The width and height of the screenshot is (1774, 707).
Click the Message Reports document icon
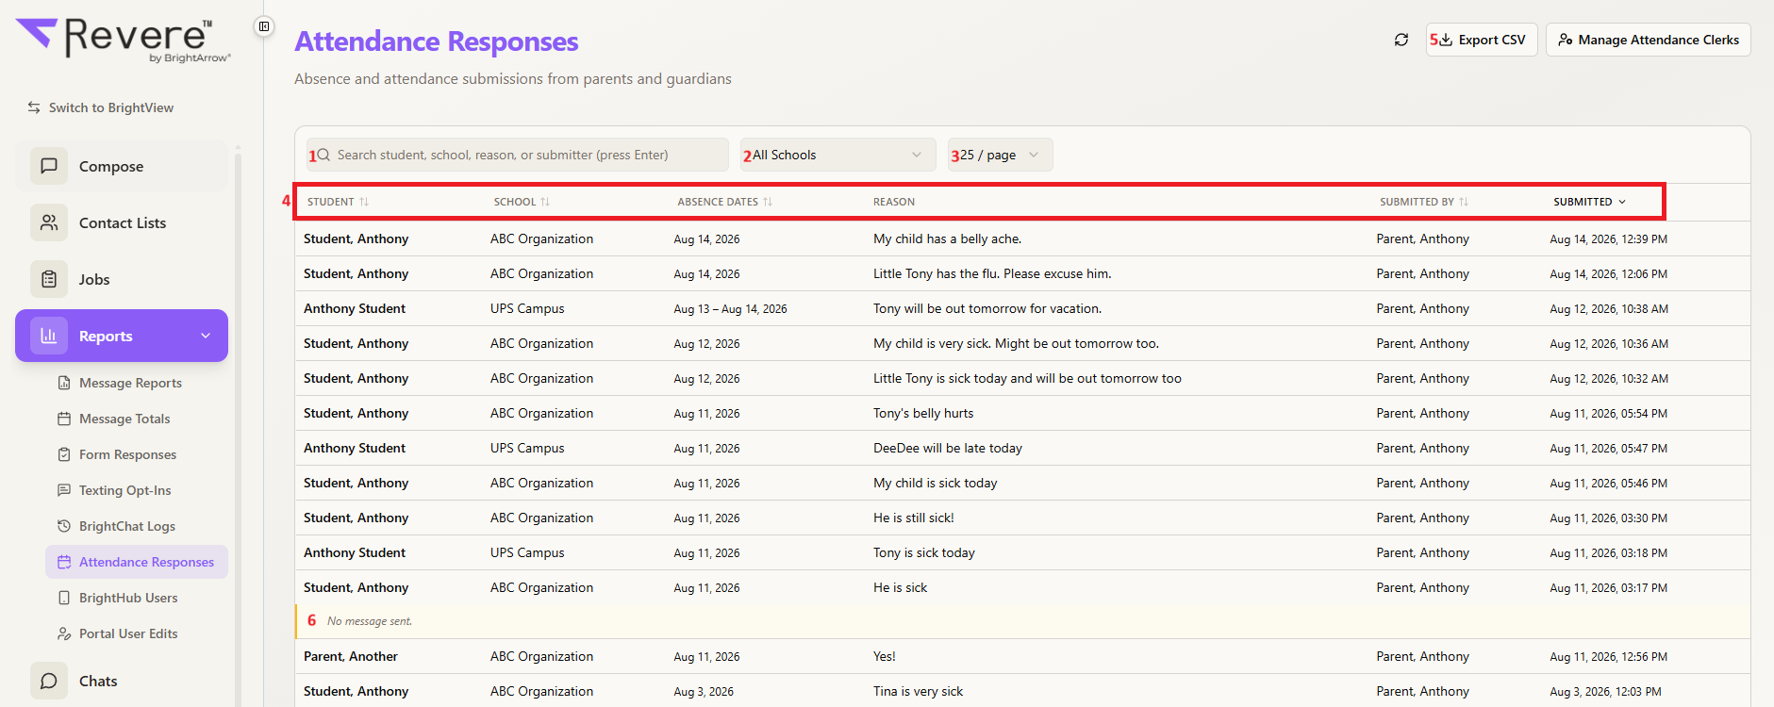(x=64, y=383)
